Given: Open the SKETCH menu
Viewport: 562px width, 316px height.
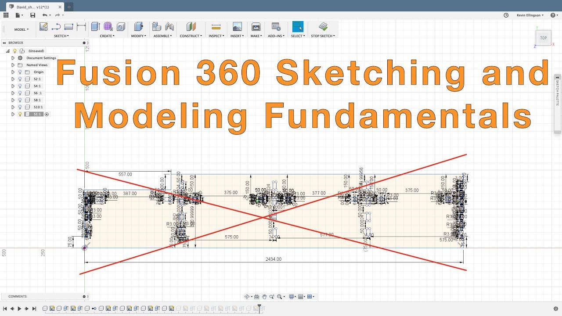Looking at the screenshot, I should click(61, 36).
